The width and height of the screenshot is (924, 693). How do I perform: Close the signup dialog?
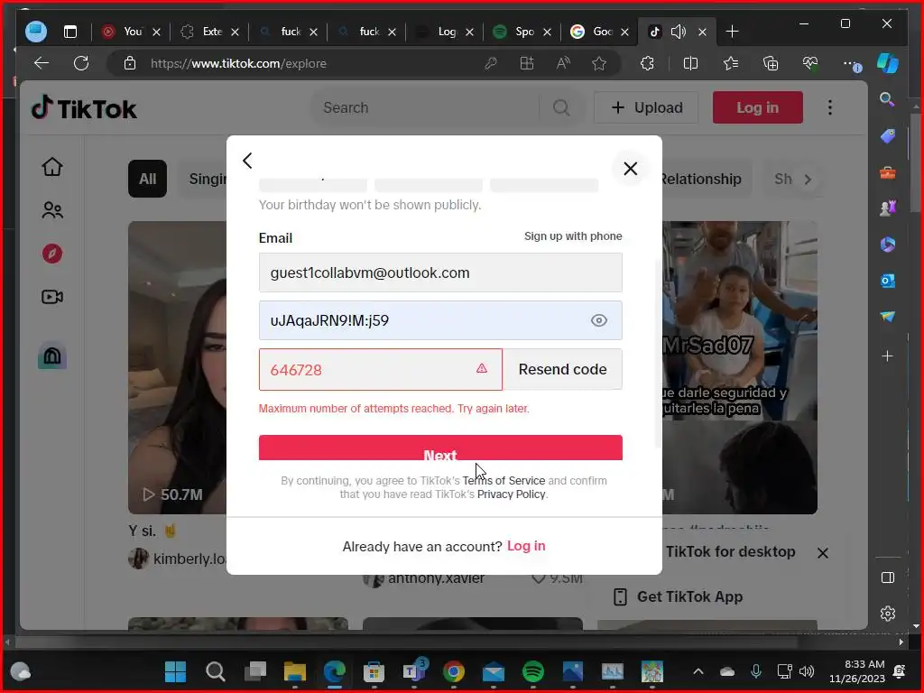630,169
